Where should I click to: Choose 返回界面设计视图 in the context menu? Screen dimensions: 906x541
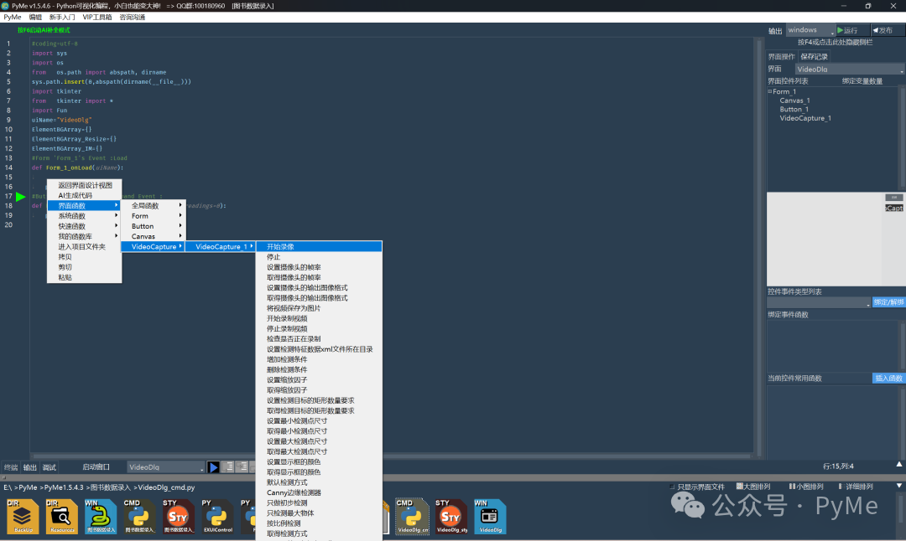tap(85, 185)
